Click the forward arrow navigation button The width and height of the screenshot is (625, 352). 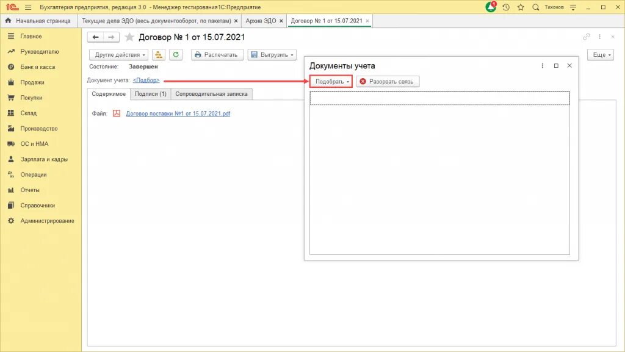pos(111,37)
